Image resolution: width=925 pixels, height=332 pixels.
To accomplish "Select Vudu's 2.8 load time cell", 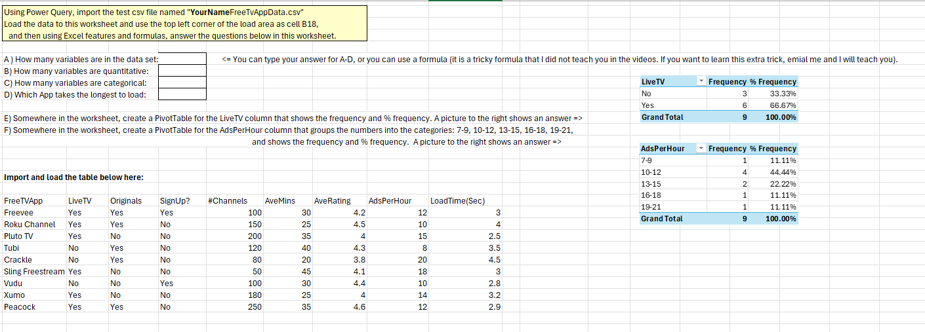I will click(466, 284).
